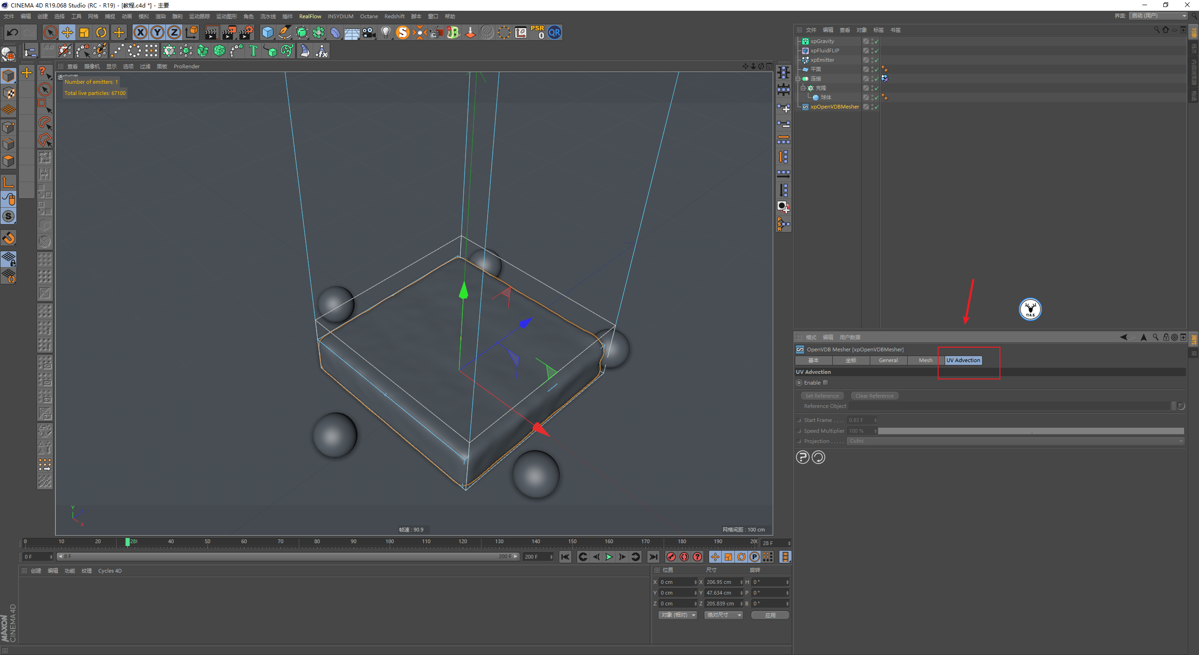Click the Cube primitive icon
The image size is (1199, 655).
pyautogui.click(x=267, y=32)
